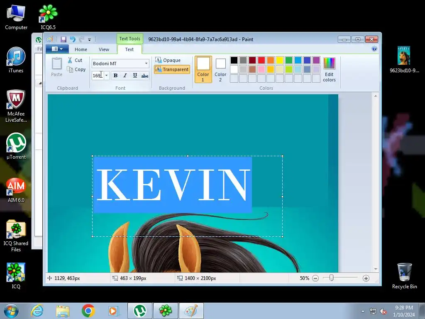The width and height of the screenshot is (425, 319).
Task: Open Windows Media Player in taskbar
Action: pyautogui.click(x=113, y=311)
